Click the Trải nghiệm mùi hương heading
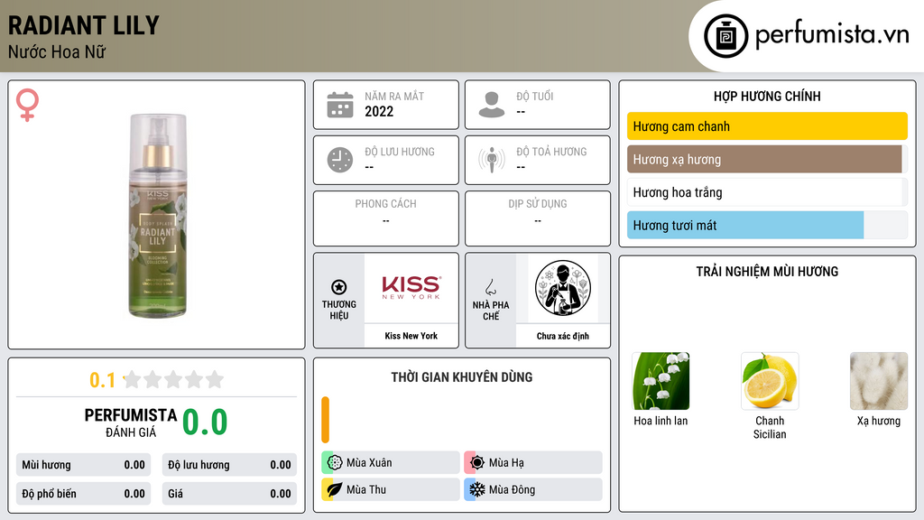Screen dimensions: 924x520 coord(767,272)
